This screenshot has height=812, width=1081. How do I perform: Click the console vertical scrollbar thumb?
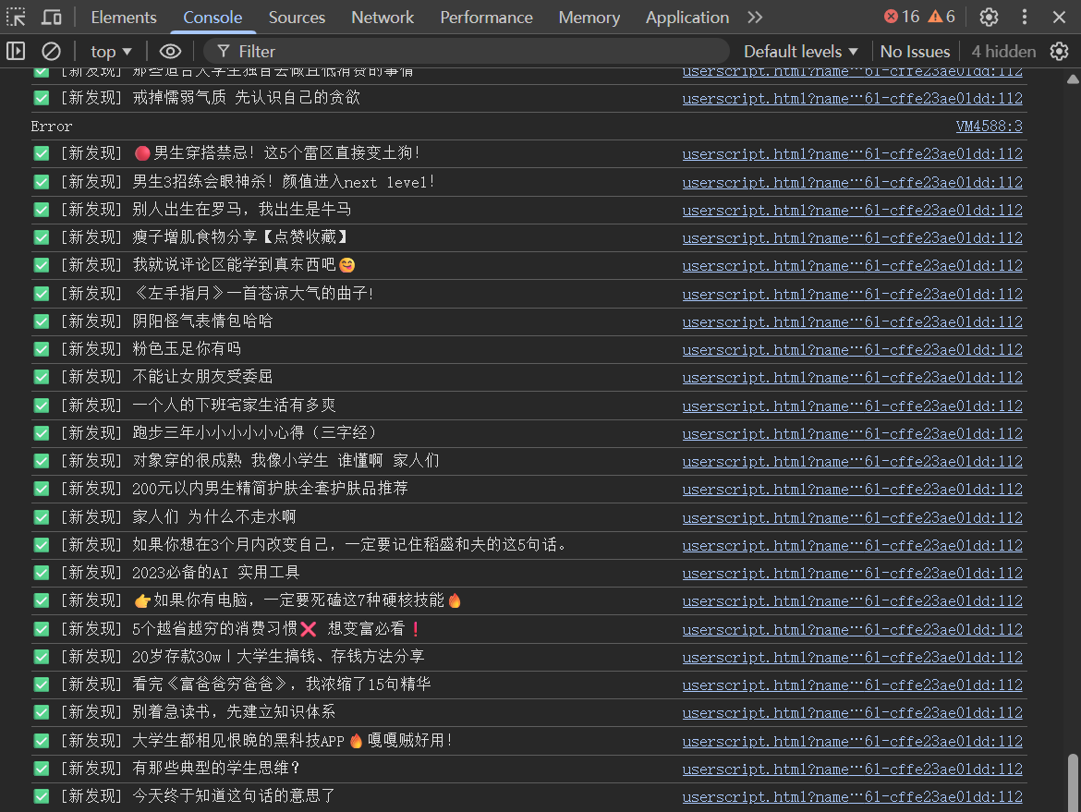(1073, 774)
